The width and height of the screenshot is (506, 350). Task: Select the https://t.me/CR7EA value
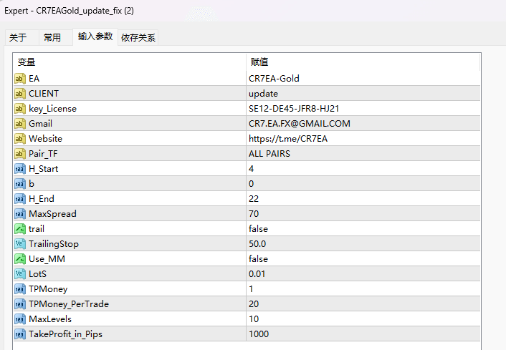pos(363,139)
